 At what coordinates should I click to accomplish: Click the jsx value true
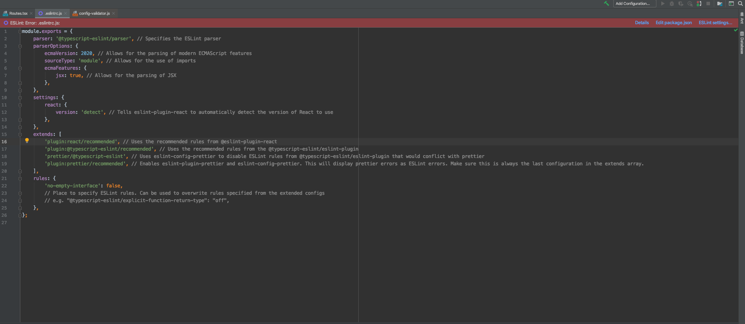click(x=75, y=76)
